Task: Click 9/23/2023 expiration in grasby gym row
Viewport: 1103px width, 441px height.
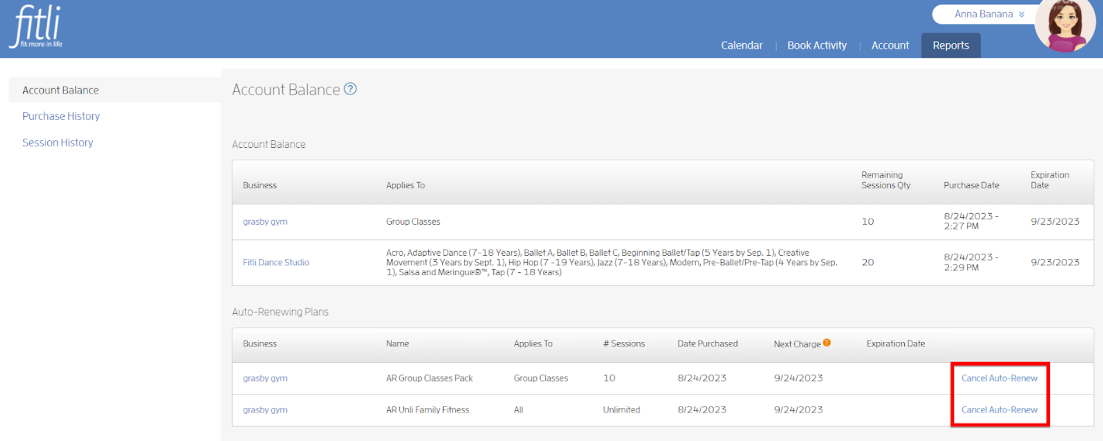Action: point(1055,222)
